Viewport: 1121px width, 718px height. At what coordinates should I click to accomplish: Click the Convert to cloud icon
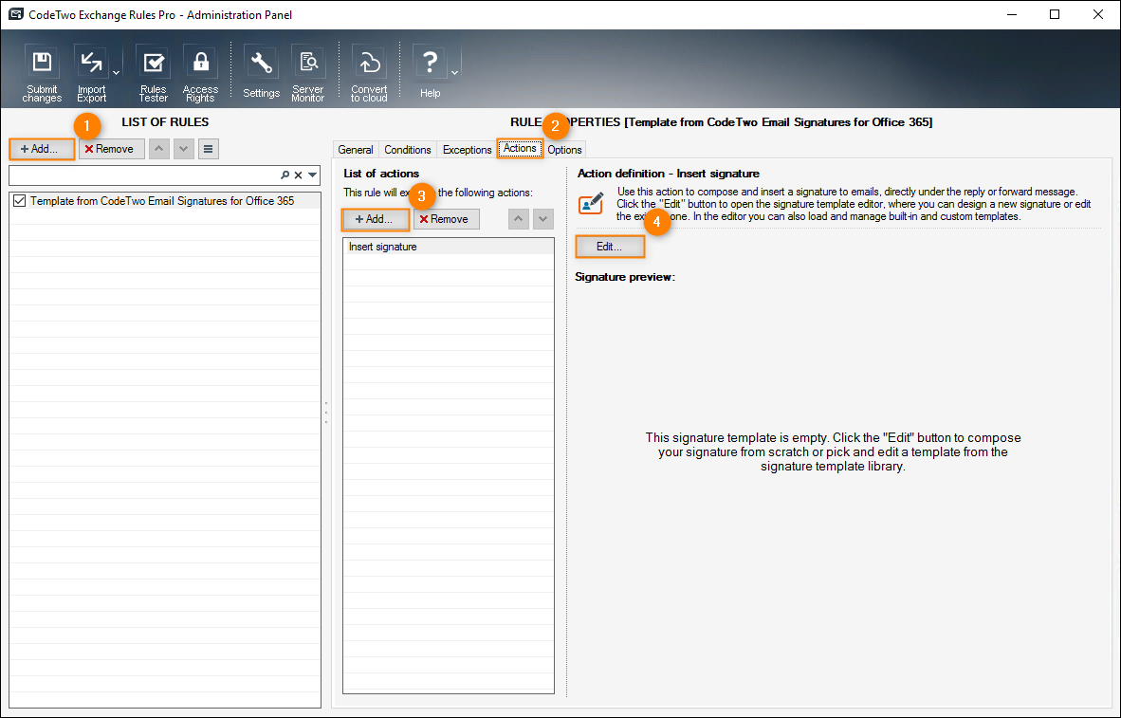[369, 74]
